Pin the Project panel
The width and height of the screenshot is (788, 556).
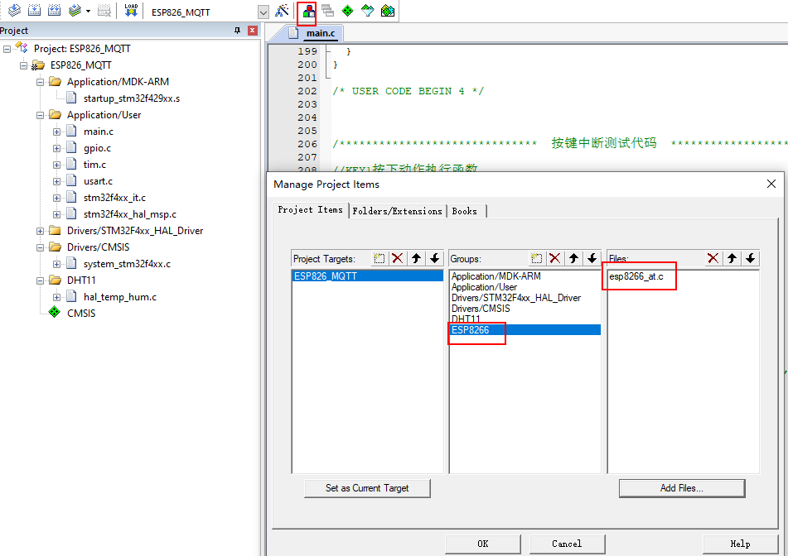(x=237, y=31)
